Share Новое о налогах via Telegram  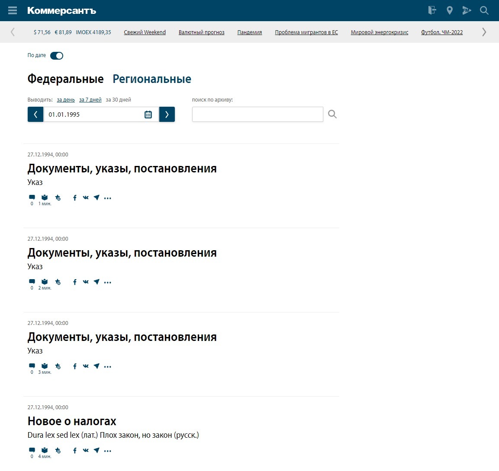(x=97, y=450)
